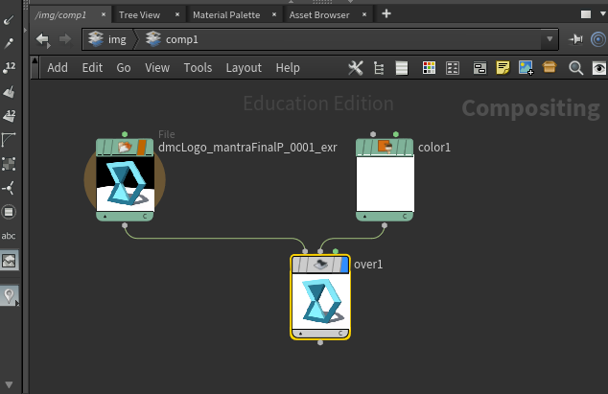The image size is (608, 394).
Task: Toggle the pin pane icon
Action: [576, 39]
